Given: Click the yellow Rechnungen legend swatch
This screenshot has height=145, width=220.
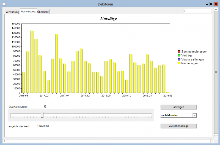Looking at the screenshot, I should pos(179,63).
